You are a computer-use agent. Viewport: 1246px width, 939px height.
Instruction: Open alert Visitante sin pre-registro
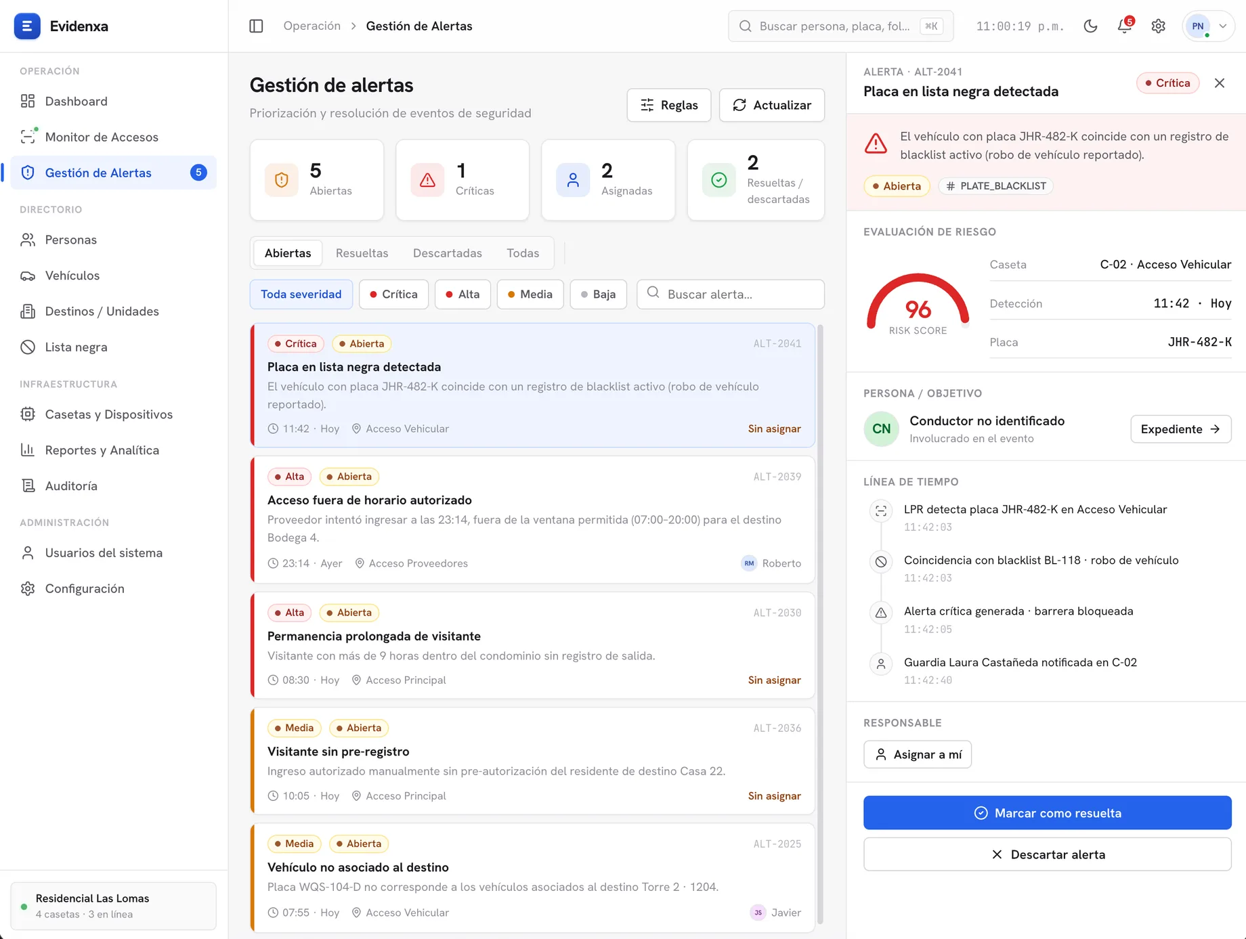click(533, 761)
